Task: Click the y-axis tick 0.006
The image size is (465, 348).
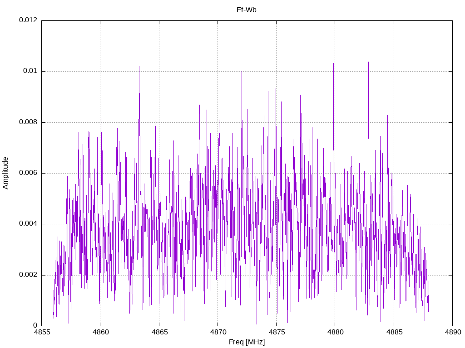Action: click(28, 173)
